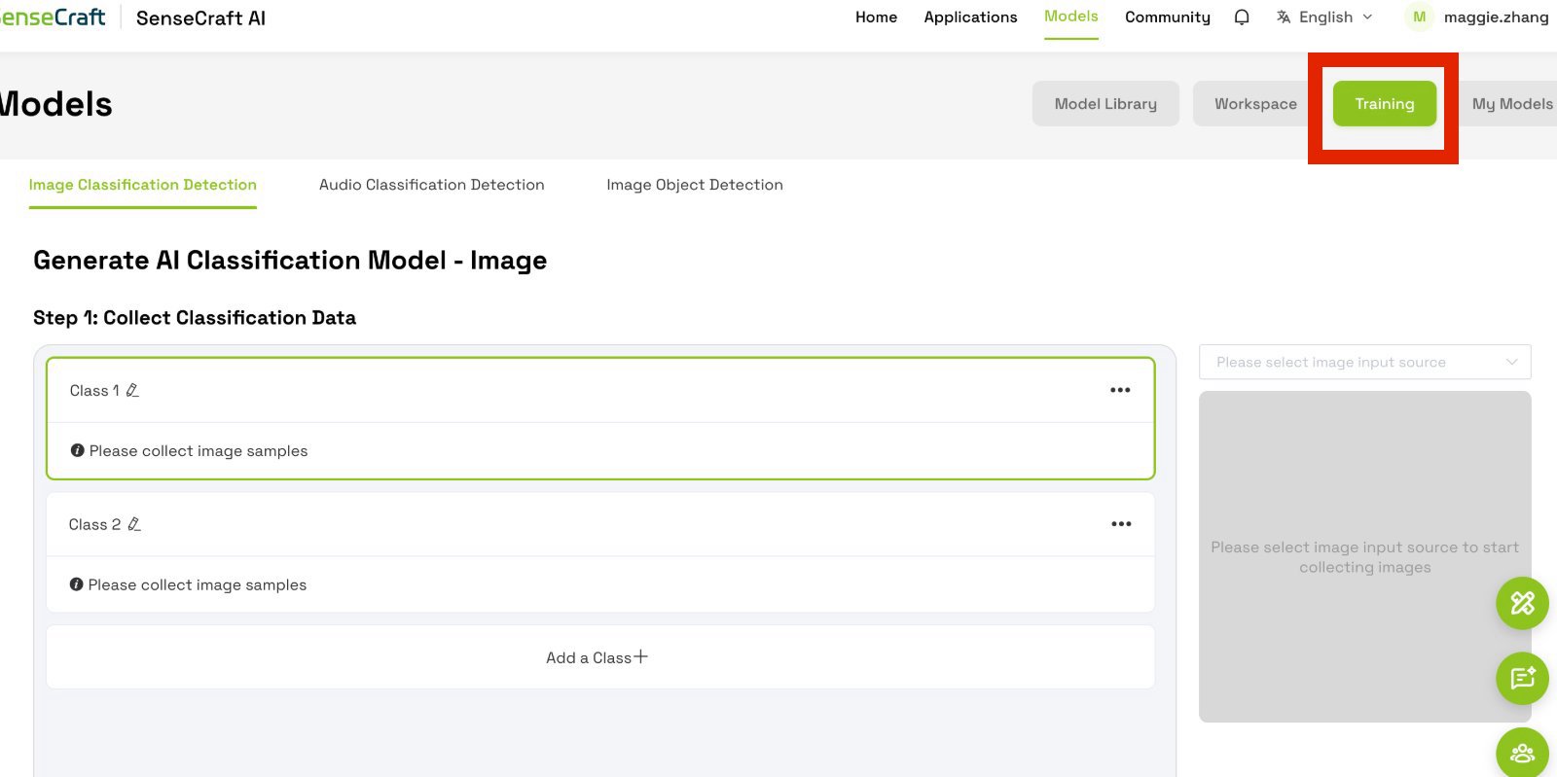
Task: Expand the English language dropdown
Action: [x=1325, y=18]
